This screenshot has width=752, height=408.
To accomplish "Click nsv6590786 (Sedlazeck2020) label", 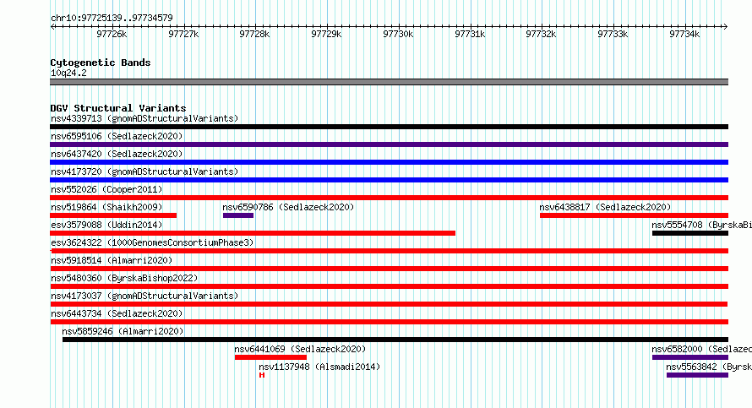I will pos(288,207).
